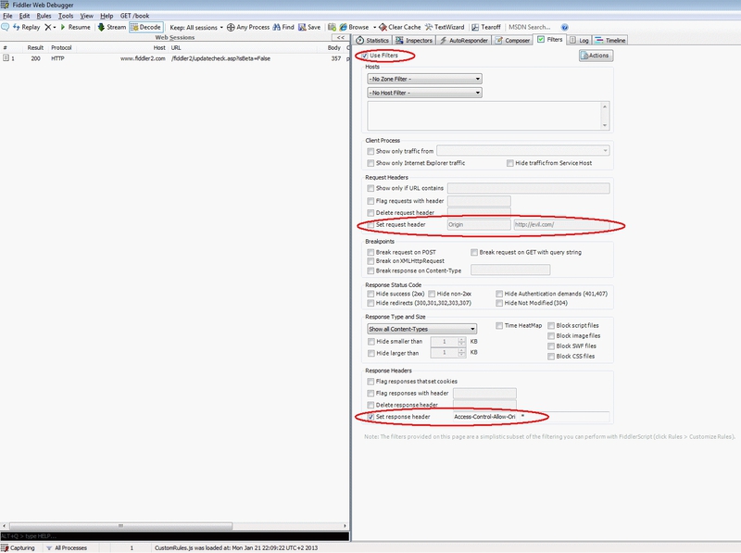Expand Show all Content-Types dropdown
The height and width of the screenshot is (553, 741).
click(x=422, y=329)
